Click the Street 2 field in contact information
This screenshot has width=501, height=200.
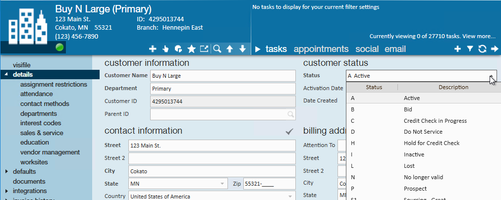pos(212,158)
